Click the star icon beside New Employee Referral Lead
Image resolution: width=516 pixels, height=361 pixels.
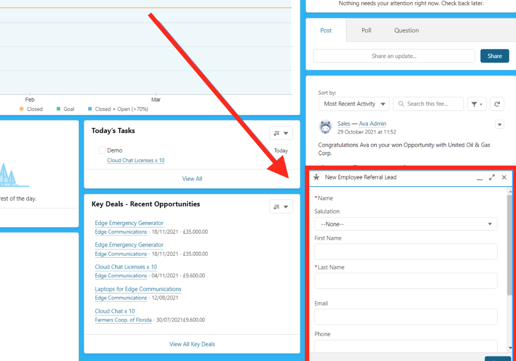point(317,177)
